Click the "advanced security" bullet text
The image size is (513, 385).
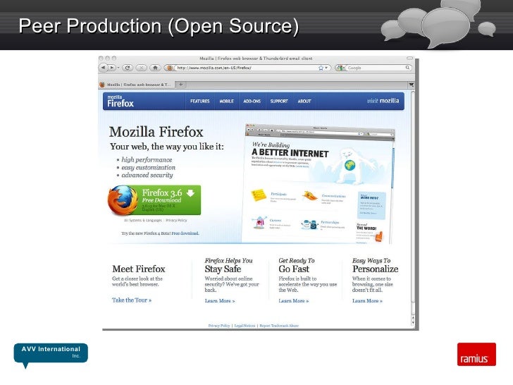[x=147, y=175]
